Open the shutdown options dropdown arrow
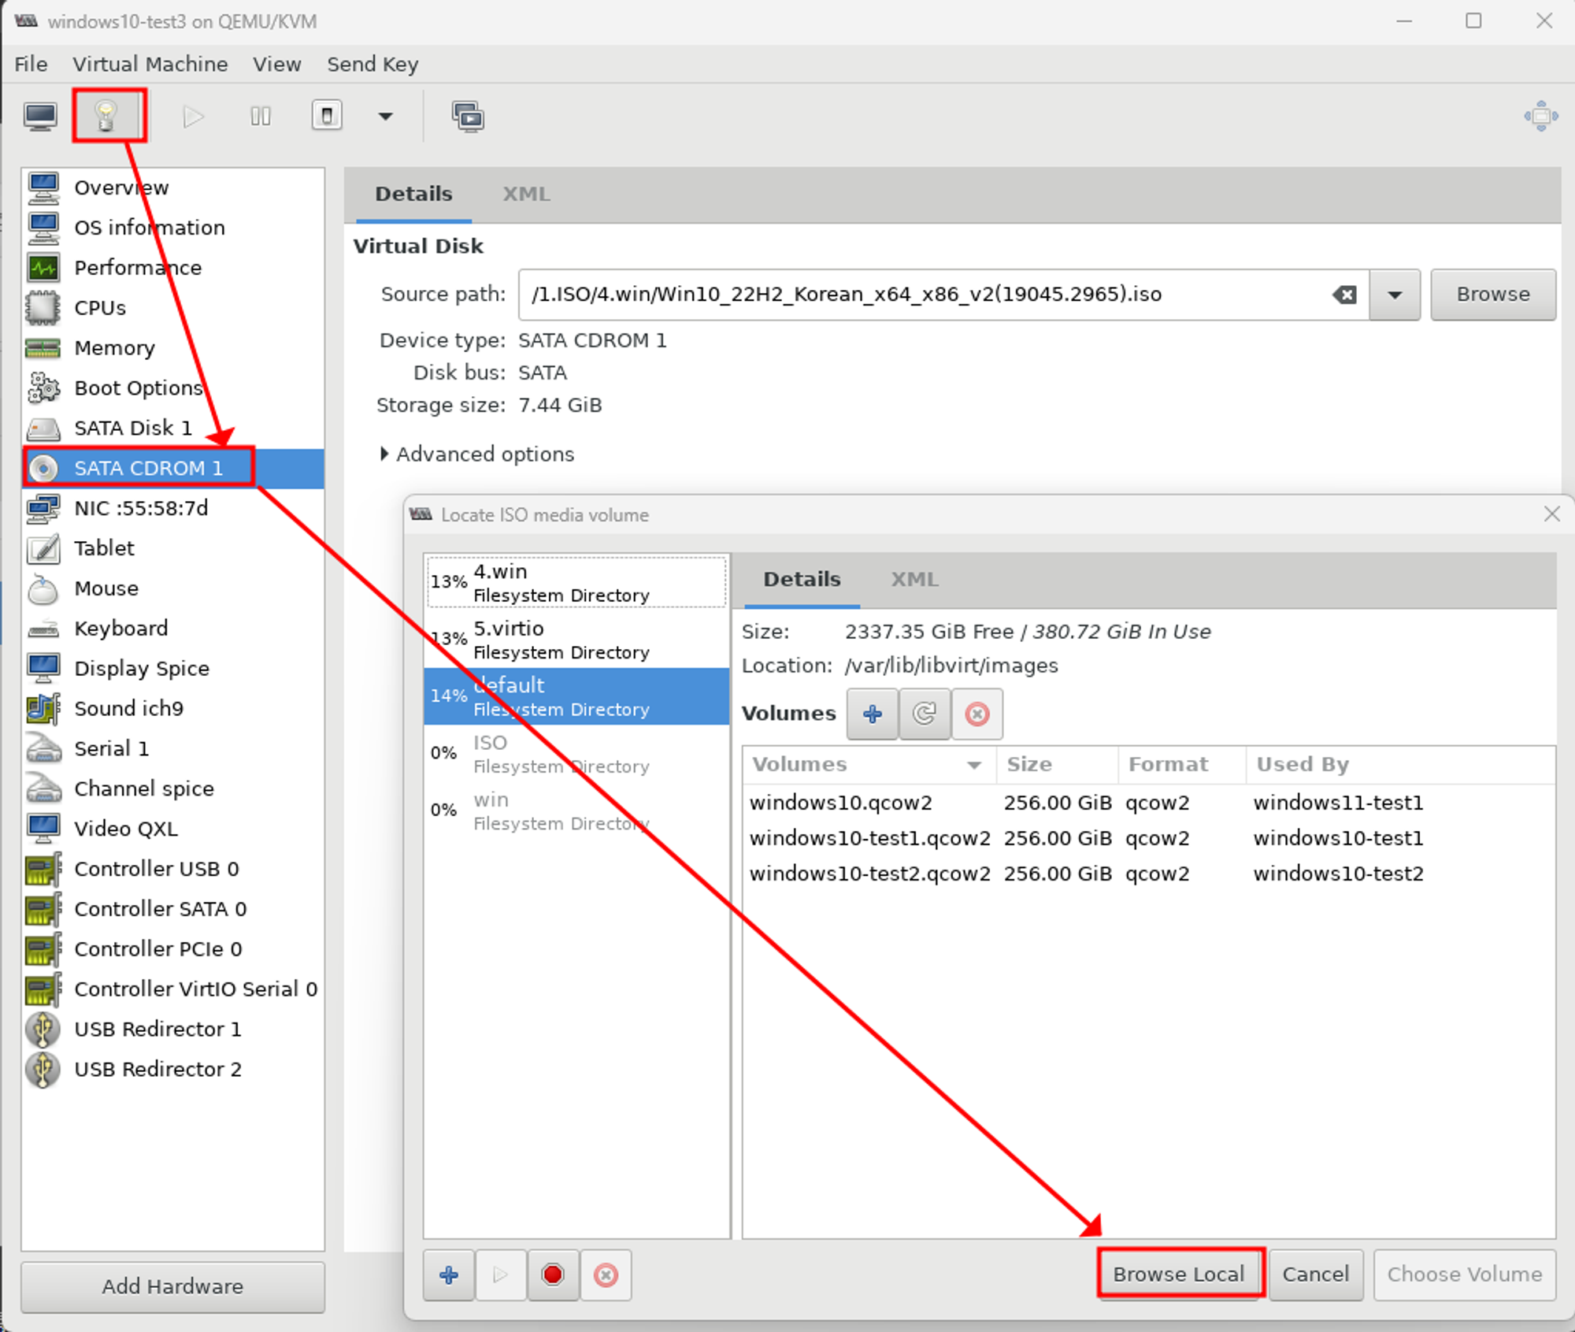This screenshot has height=1332, width=1575. pyautogui.click(x=385, y=117)
